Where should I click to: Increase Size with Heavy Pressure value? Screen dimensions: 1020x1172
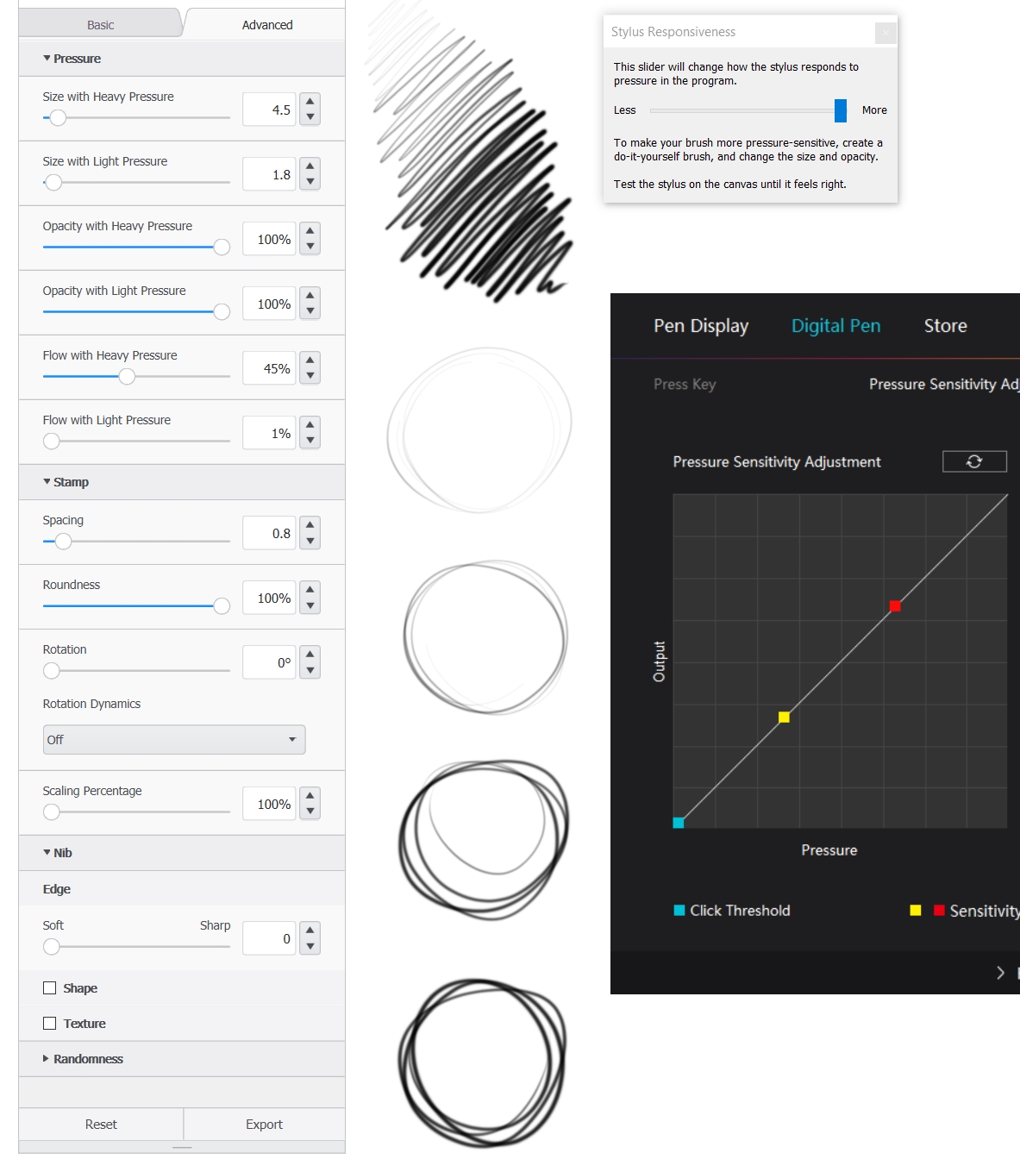[310, 102]
